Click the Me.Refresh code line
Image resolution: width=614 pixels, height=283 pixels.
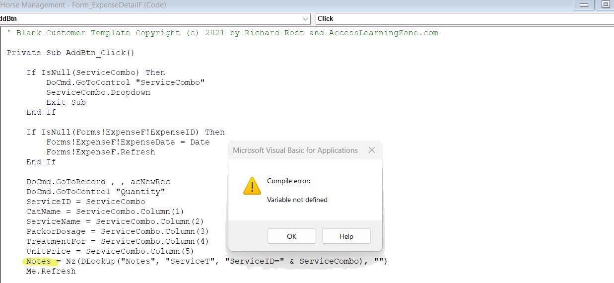(x=51, y=271)
